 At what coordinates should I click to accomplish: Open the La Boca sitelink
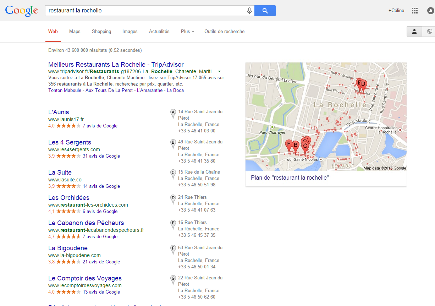pos(175,90)
